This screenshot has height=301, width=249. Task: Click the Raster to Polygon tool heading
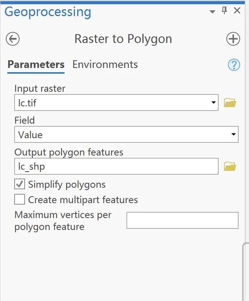pyautogui.click(x=123, y=39)
